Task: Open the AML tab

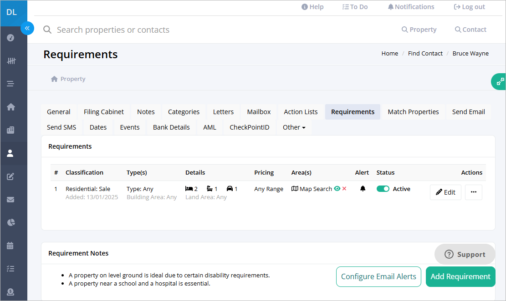Action: coord(210,127)
